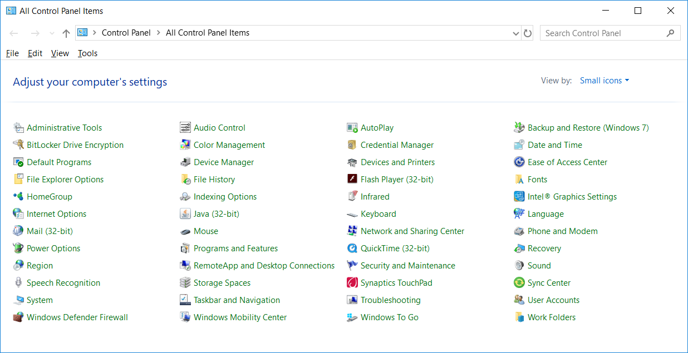Open Security and Maintenance link

408,266
